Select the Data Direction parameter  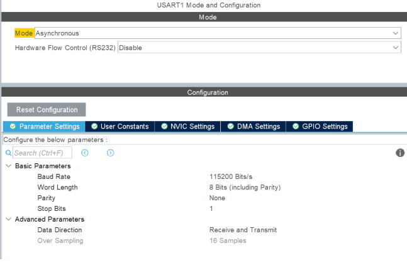point(59,230)
